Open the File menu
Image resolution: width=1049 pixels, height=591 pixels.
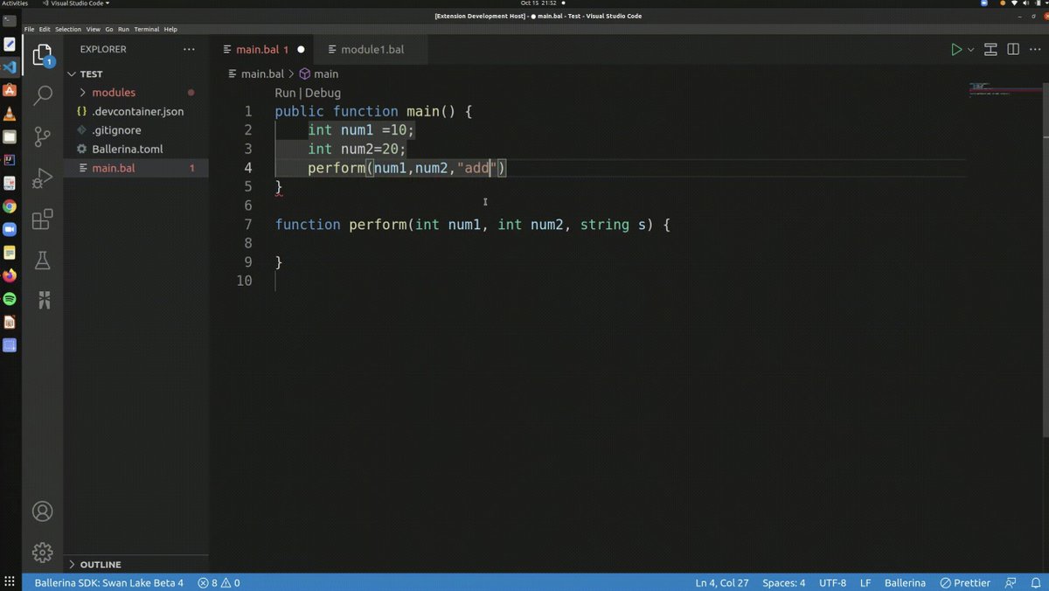(30, 29)
